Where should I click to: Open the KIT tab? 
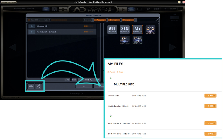148,9
